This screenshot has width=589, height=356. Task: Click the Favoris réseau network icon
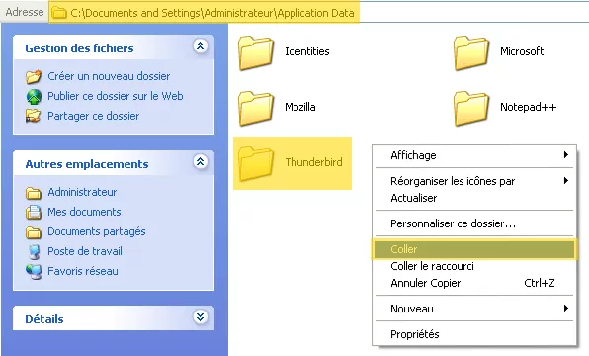pyautogui.click(x=34, y=272)
